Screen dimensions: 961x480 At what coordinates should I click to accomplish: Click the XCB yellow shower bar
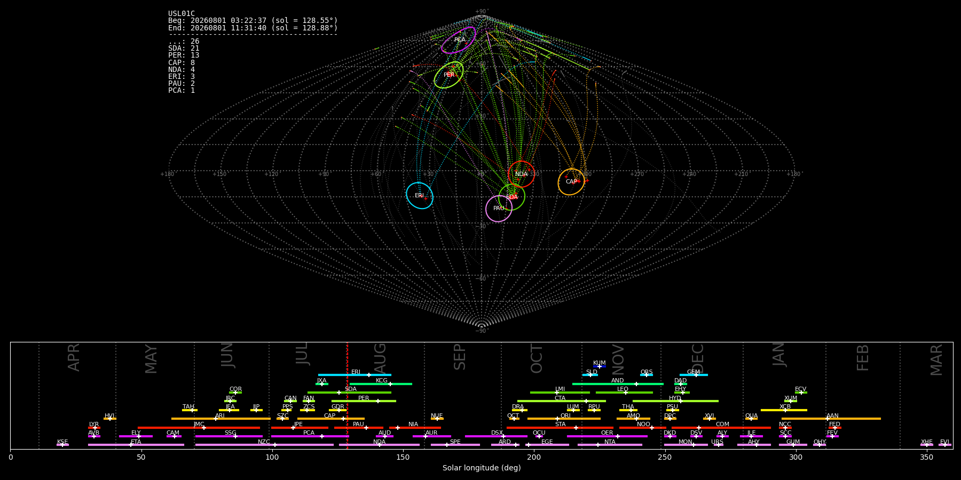(x=784, y=410)
